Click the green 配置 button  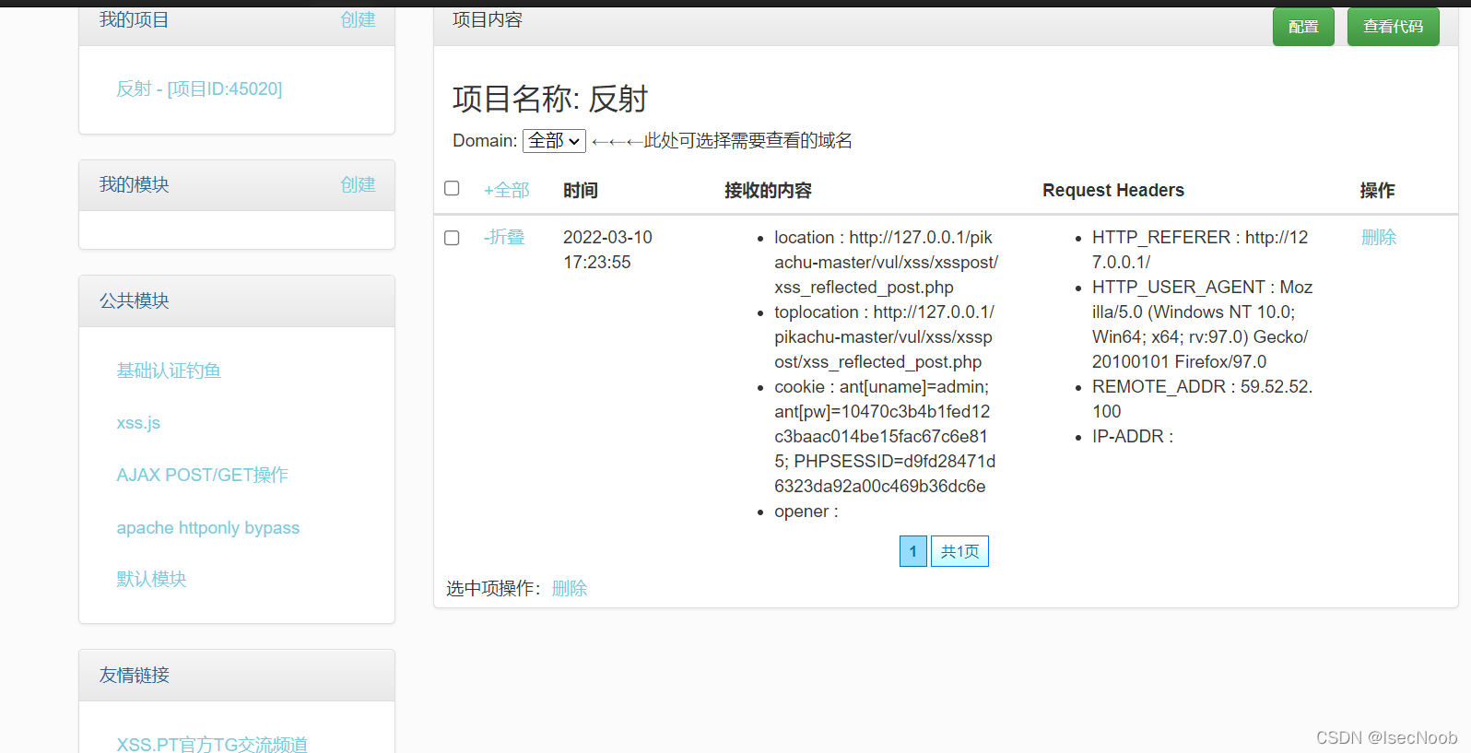pos(1303,27)
